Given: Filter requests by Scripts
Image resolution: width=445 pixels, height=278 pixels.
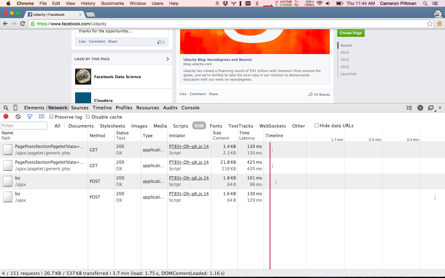Looking at the screenshot, I should [180, 126].
